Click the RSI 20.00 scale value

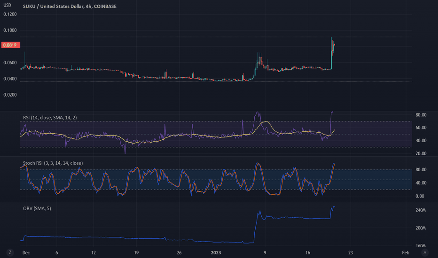421,153
